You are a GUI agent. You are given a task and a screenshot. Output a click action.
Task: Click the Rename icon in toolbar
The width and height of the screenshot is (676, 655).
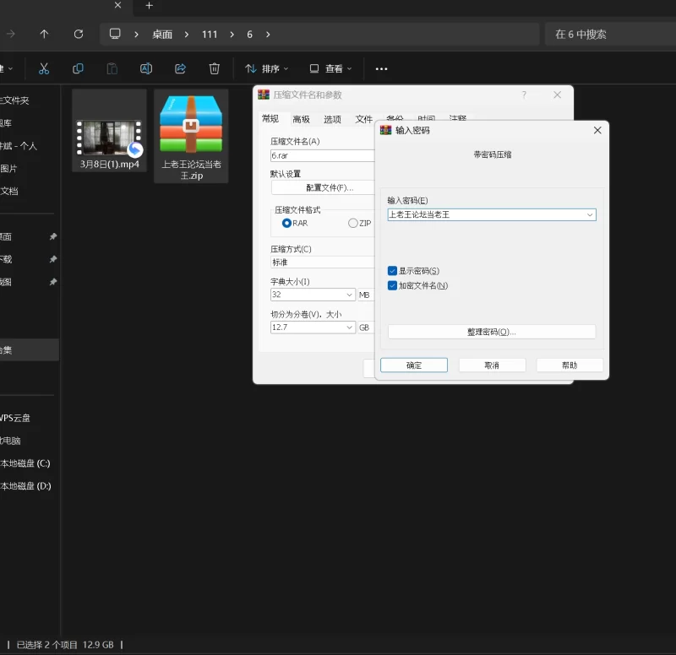[x=145, y=68]
